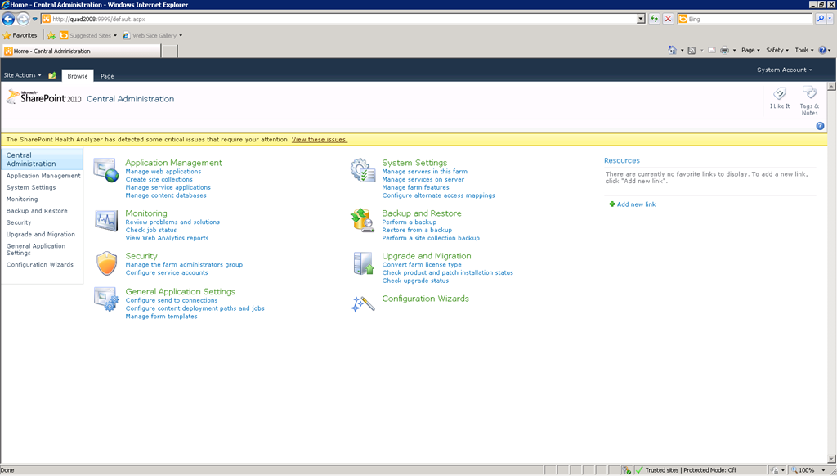Image resolution: width=837 pixels, height=476 pixels.
Task: Open the Manage web applications link
Action: pos(163,172)
